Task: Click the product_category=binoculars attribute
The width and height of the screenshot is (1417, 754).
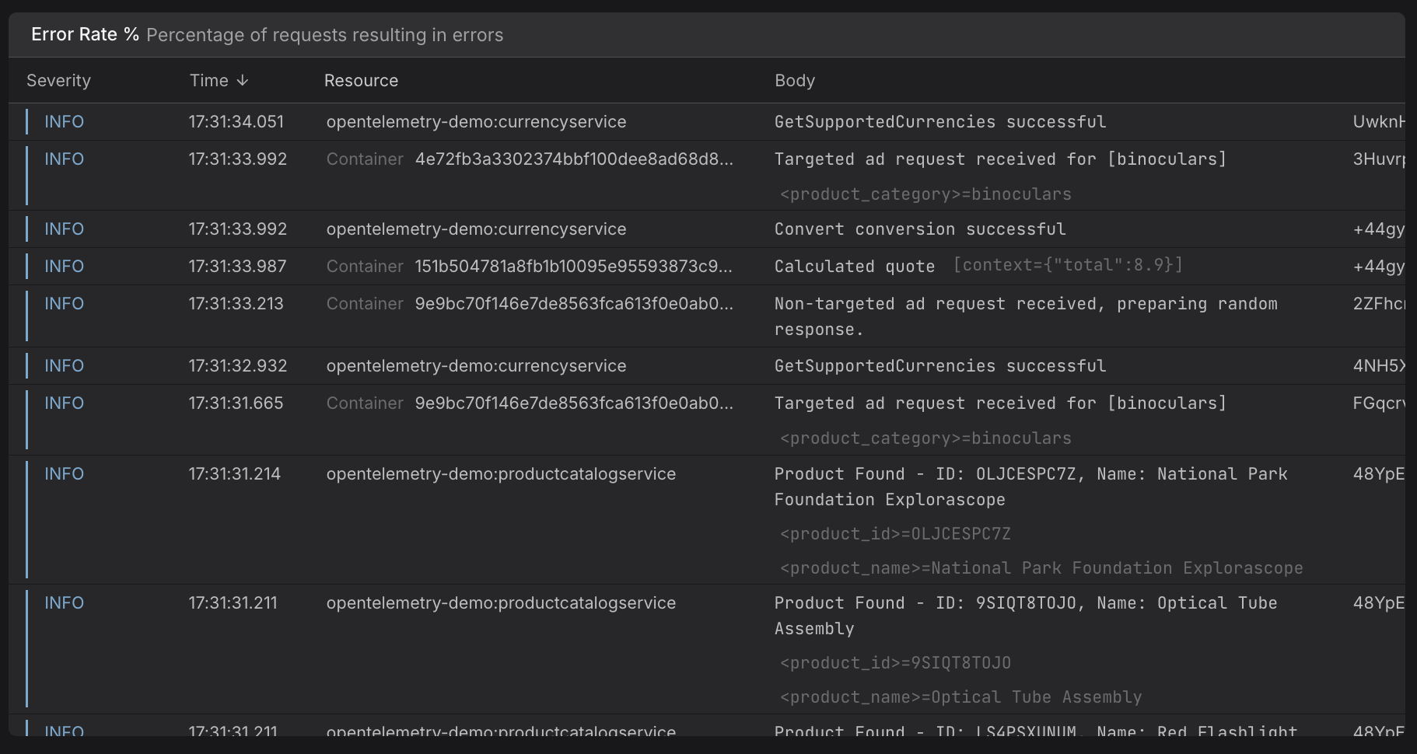Action: click(924, 194)
